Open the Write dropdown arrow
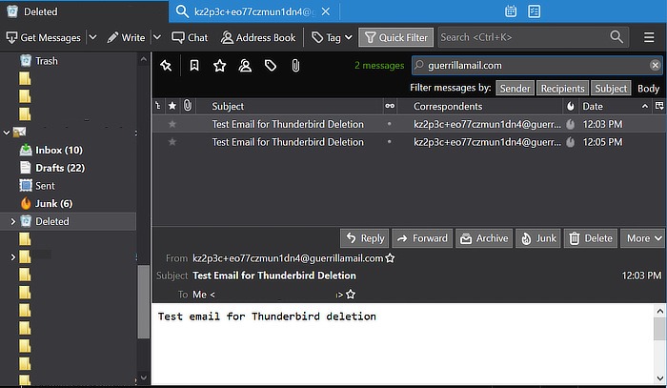Image resolution: width=667 pixels, height=388 pixels. [157, 37]
